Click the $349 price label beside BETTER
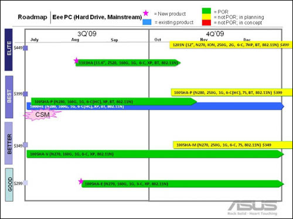The image size is (293, 219). 18,146
